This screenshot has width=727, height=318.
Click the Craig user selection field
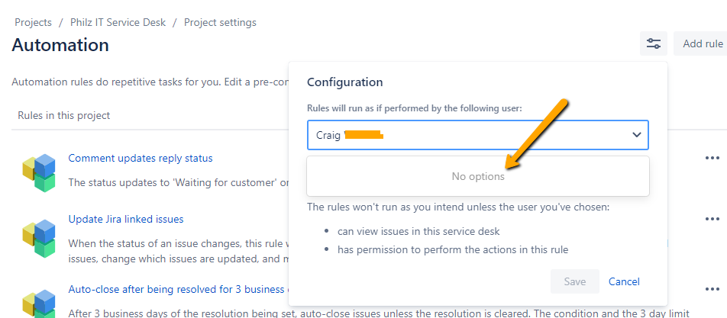pyautogui.click(x=477, y=135)
